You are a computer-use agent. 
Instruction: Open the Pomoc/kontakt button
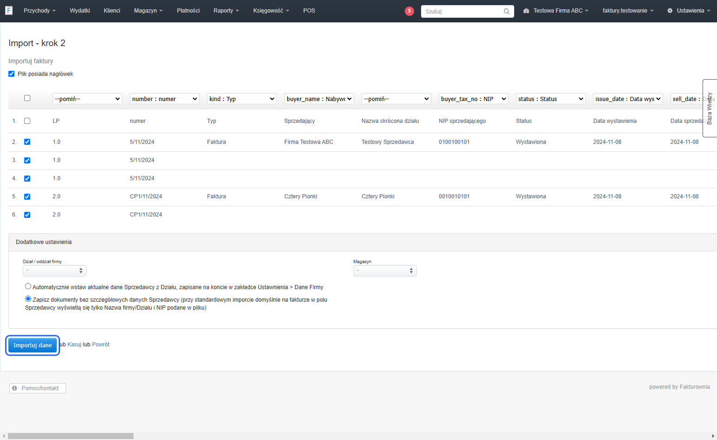(38, 388)
